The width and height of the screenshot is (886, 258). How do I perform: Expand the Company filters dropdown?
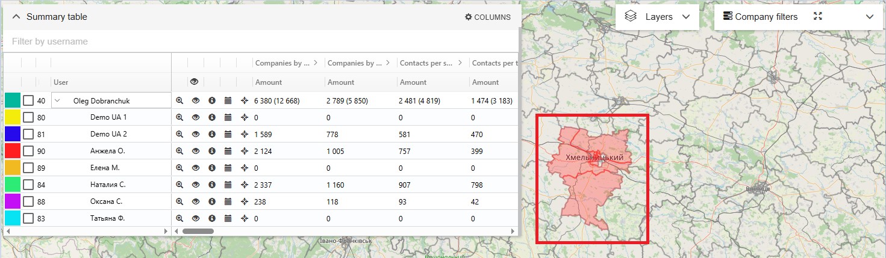click(869, 17)
